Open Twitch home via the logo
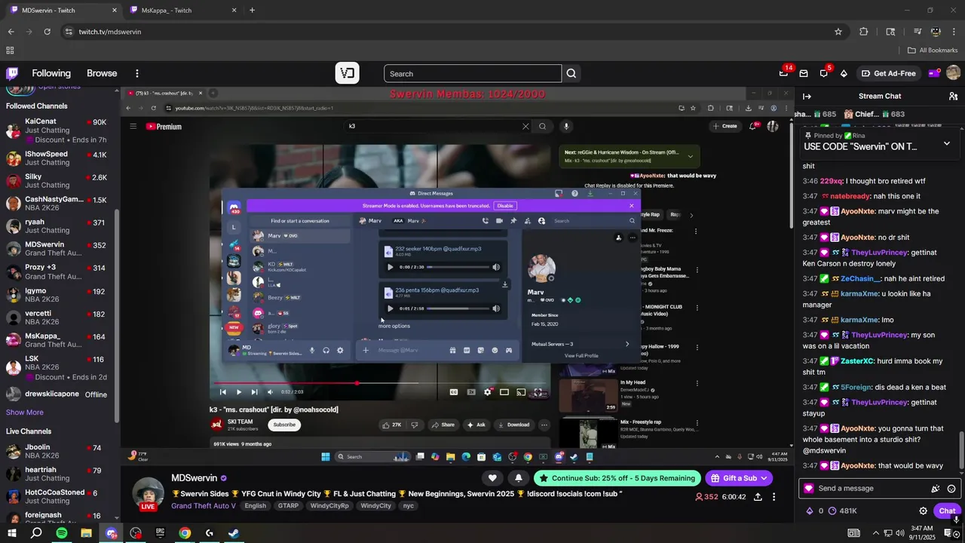This screenshot has height=543, width=965. pos(12,73)
